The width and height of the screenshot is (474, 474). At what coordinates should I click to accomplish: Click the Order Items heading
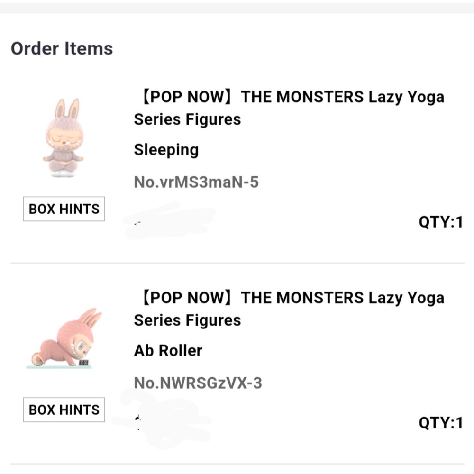coord(62,48)
